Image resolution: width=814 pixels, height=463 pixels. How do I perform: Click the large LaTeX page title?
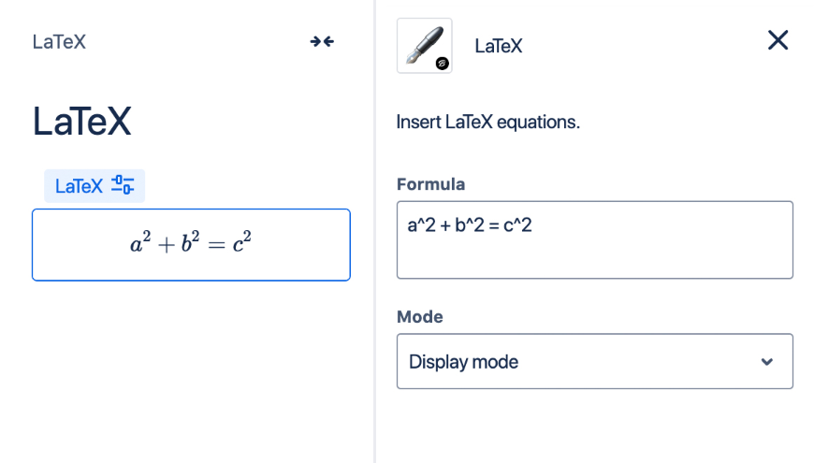pos(82,122)
